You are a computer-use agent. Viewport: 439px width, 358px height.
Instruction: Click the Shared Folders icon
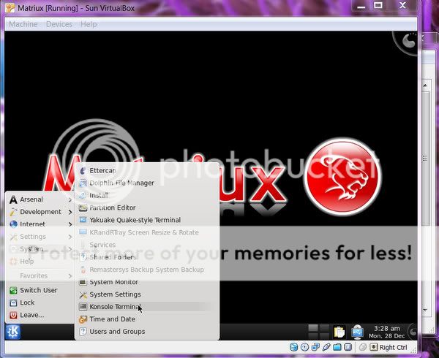point(83,257)
